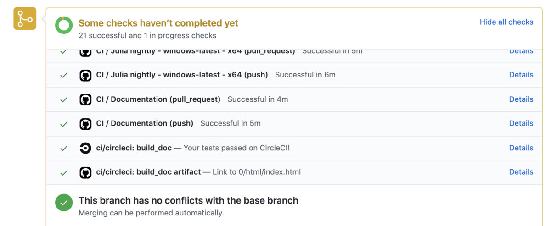Click the yellow git merge icon
Screen dimensions: 551x226
(x=25, y=19)
